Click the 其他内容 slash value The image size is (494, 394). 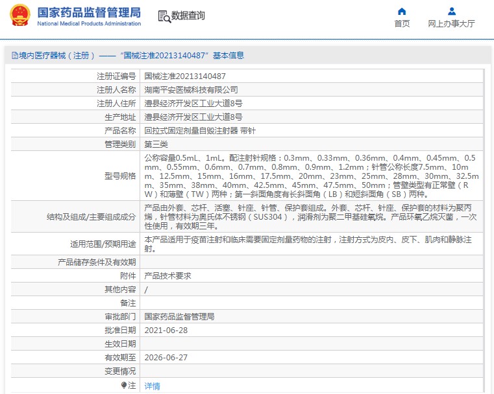(x=146, y=290)
